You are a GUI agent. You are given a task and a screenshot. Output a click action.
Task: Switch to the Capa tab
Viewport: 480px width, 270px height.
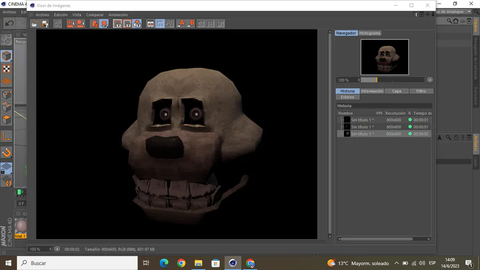click(396, 91)
